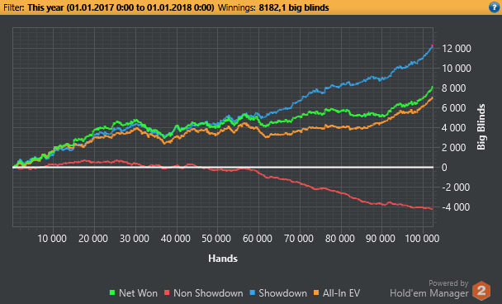Click the Big Blinds y-axis title
Screen dimensions: 502x304
(481, 127)
